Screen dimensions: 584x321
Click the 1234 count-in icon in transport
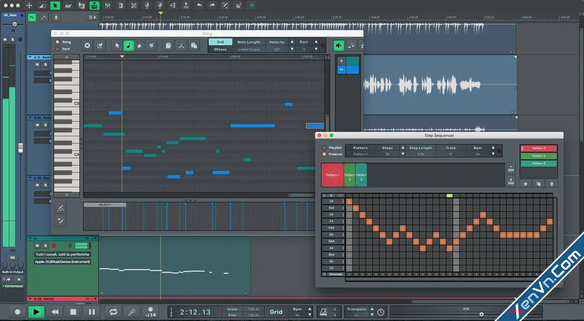150,312
